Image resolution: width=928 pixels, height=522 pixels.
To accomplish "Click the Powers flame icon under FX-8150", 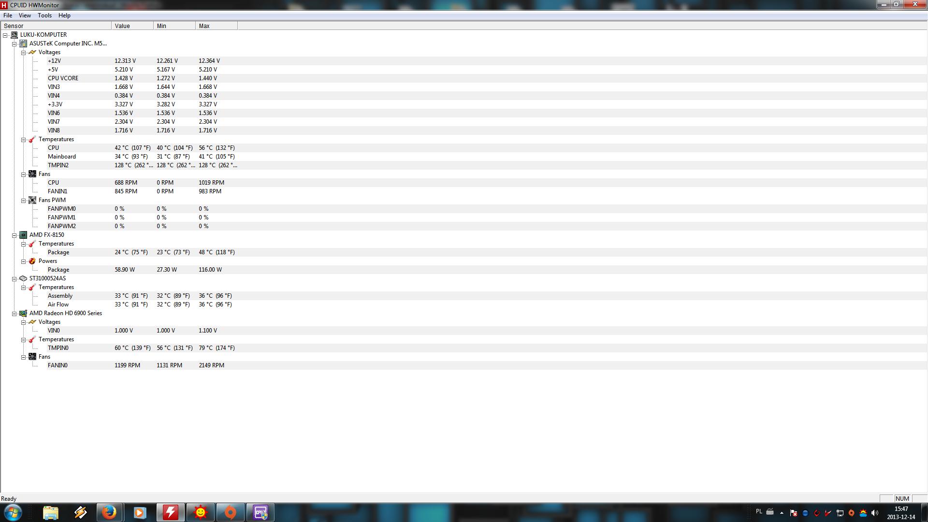I will click(32, 261).
